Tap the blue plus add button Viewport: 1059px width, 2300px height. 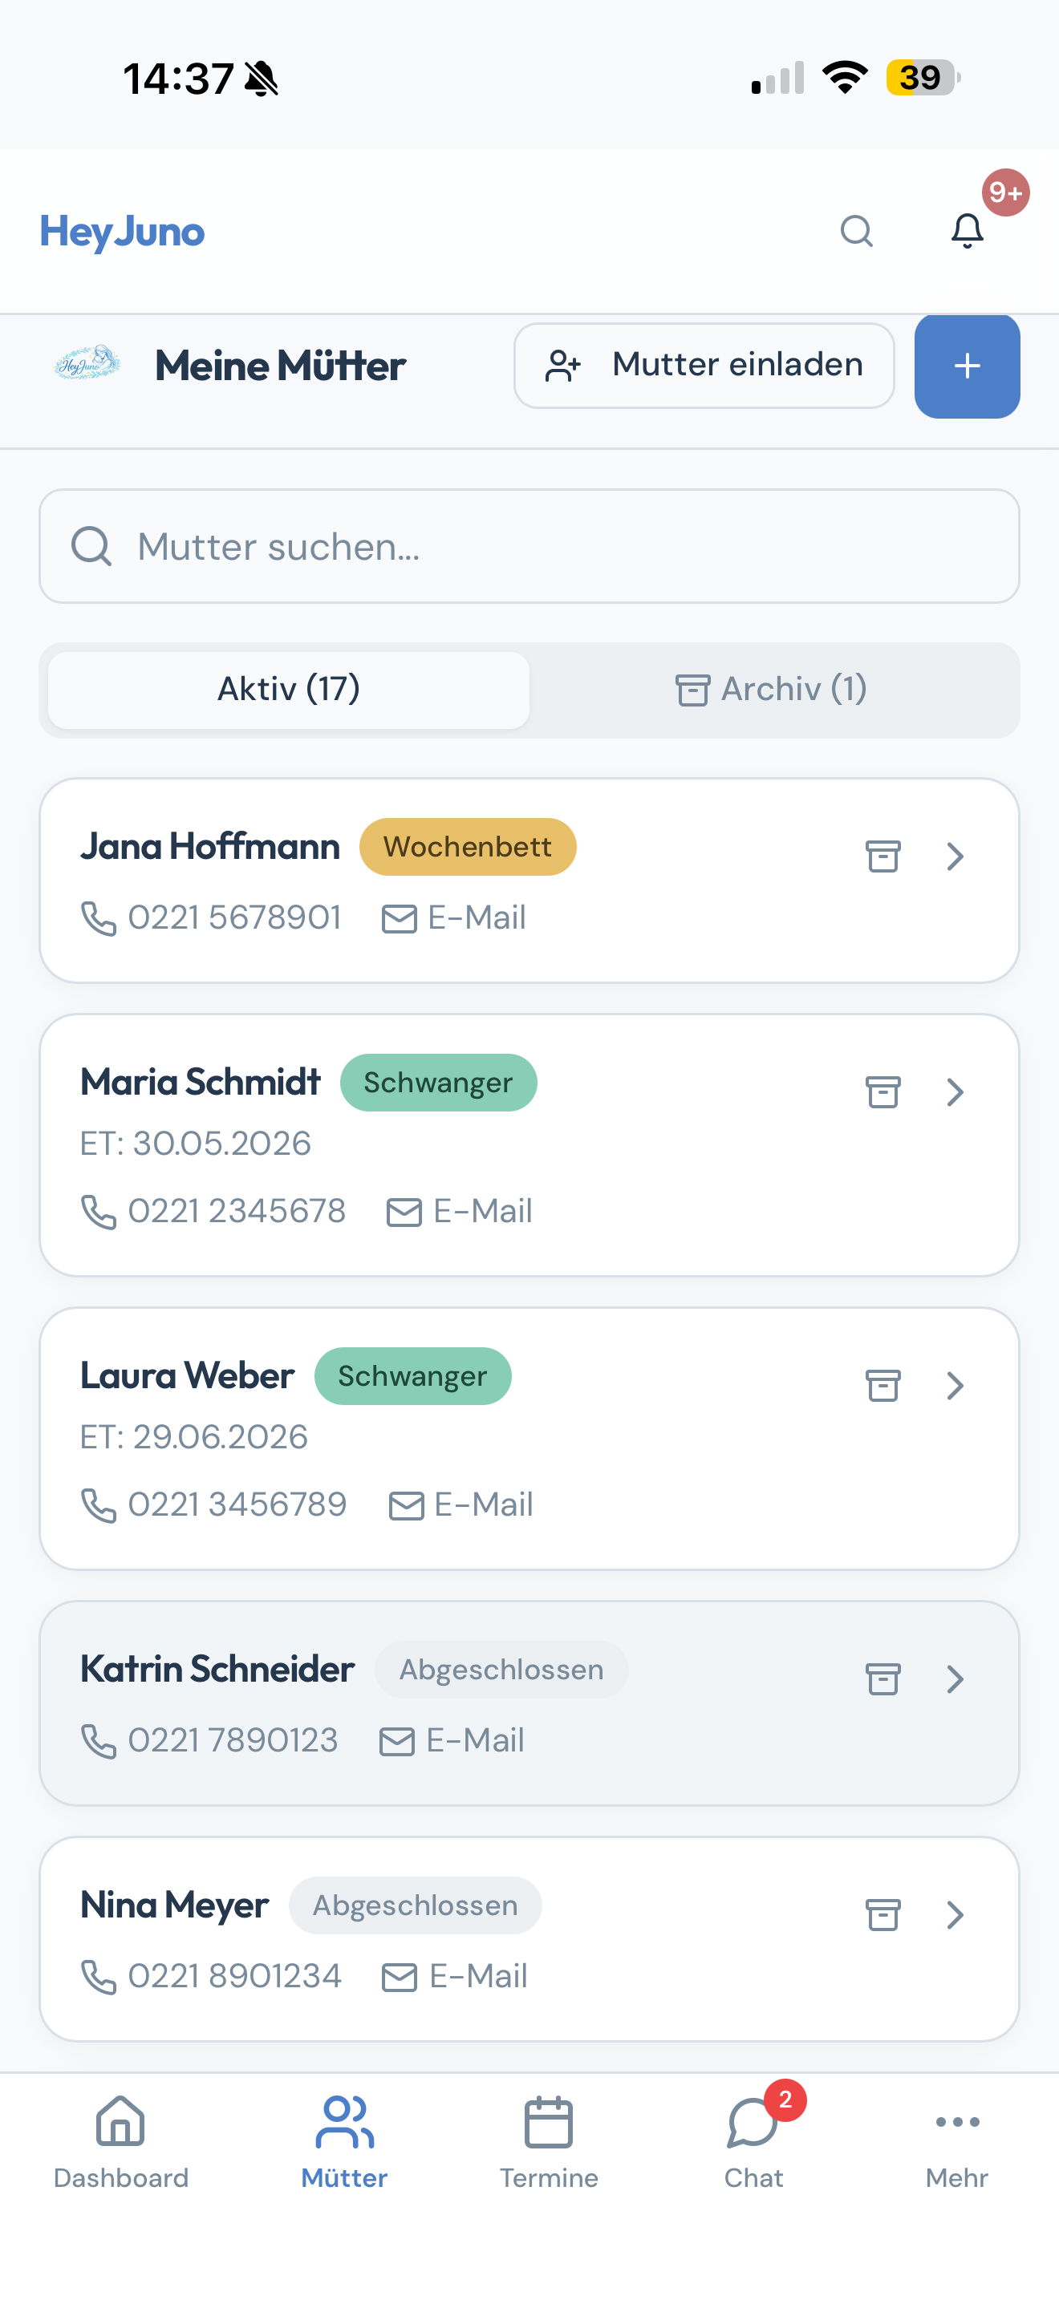click(967, 366)
